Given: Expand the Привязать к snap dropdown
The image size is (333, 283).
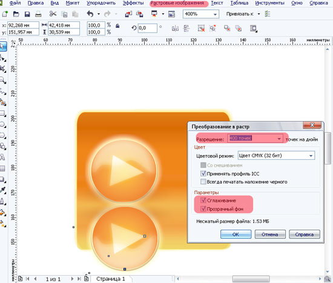Looking at the screenshot, I should 259,15.
